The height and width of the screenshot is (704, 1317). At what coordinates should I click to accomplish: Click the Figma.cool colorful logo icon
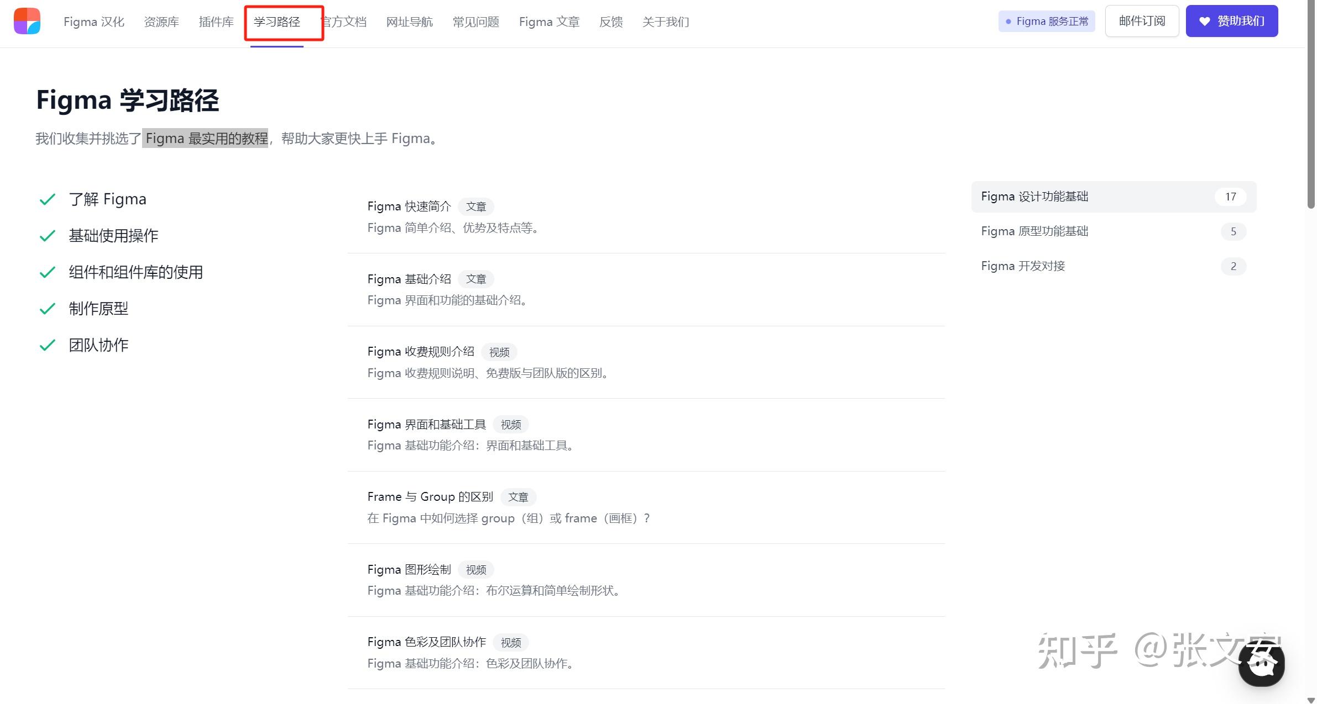tap(27, 21)
